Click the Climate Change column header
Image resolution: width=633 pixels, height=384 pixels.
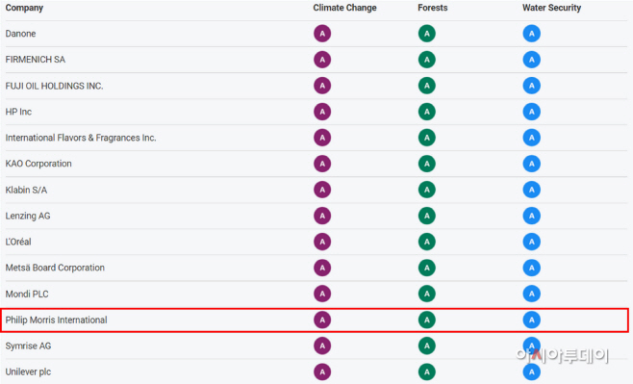[x=344, y=8]
